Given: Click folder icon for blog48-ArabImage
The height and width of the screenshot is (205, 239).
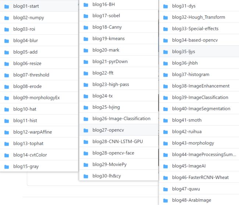Looking at the screenshot, I should point(165,201).
